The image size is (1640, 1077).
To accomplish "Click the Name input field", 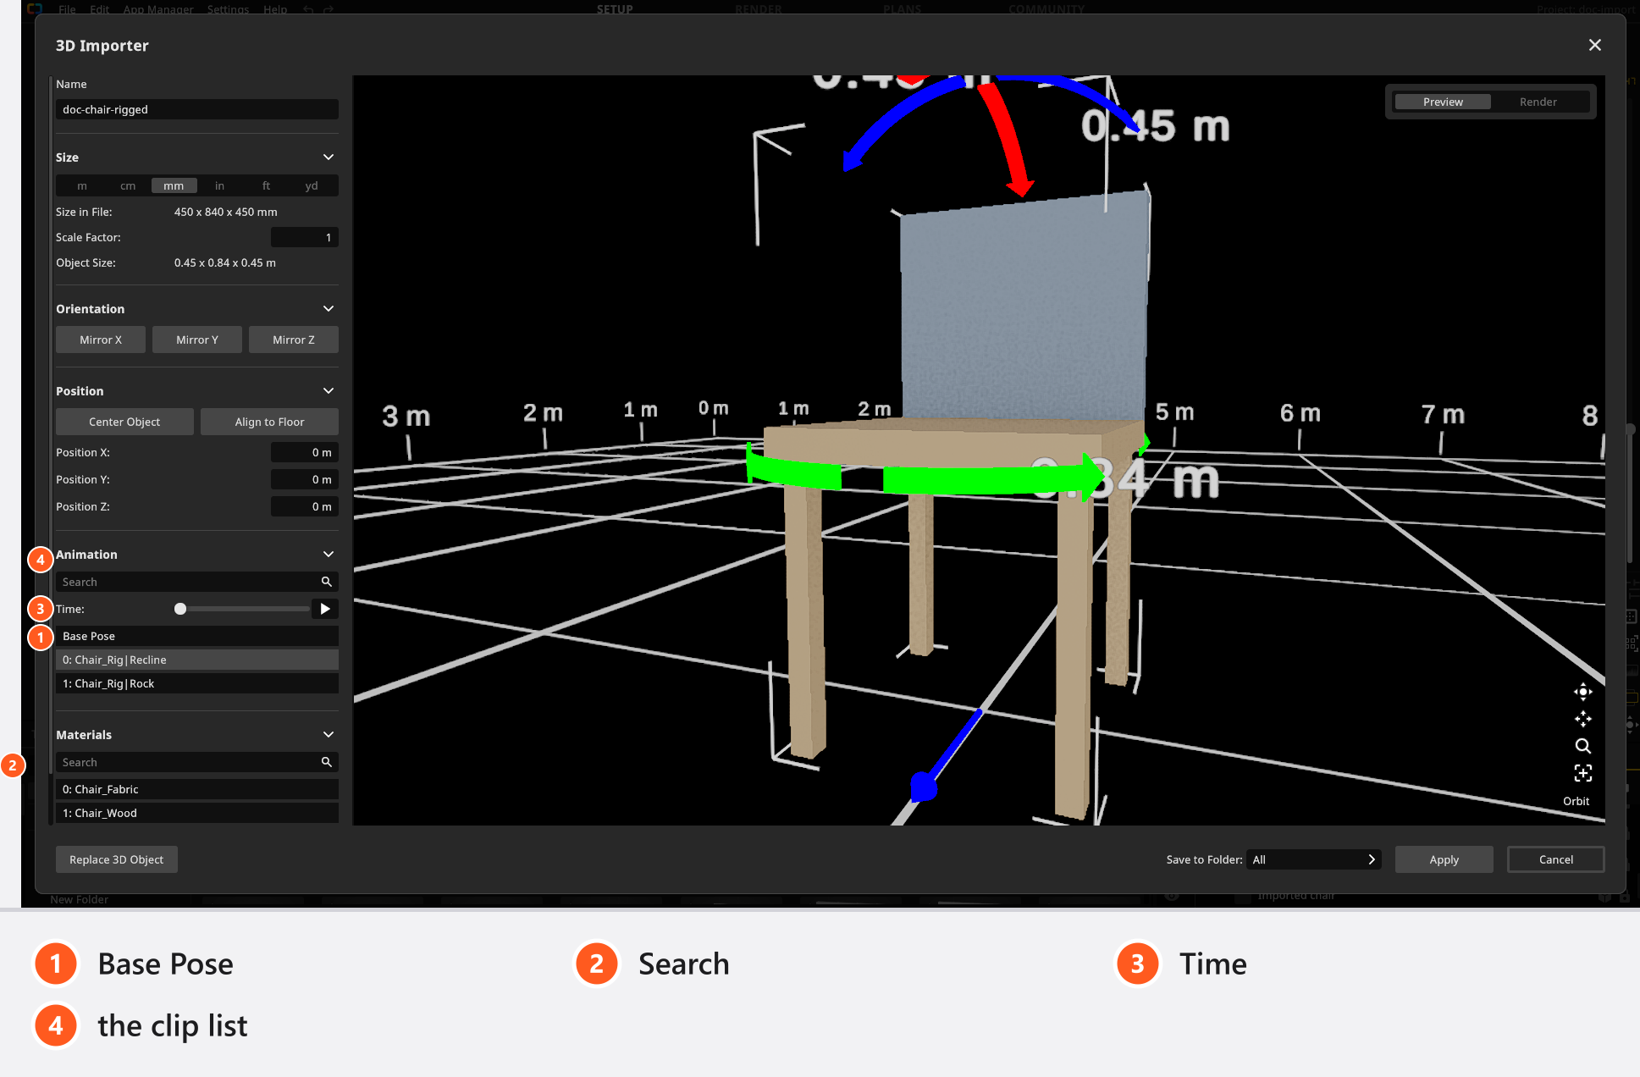I will 197,109.
